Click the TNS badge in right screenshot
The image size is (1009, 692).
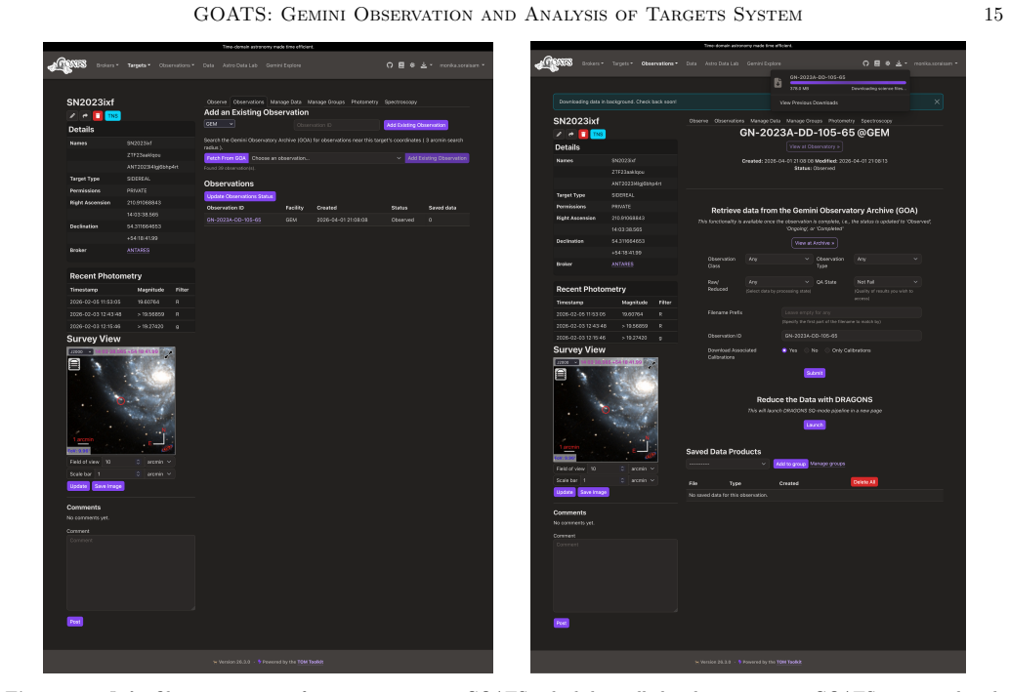(598, 135)
